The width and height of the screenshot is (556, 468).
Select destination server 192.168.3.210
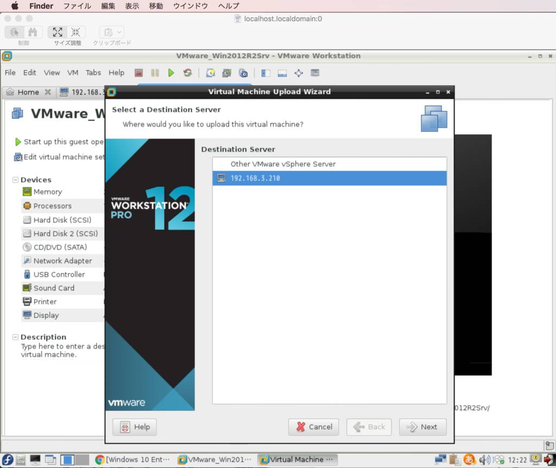330,178
